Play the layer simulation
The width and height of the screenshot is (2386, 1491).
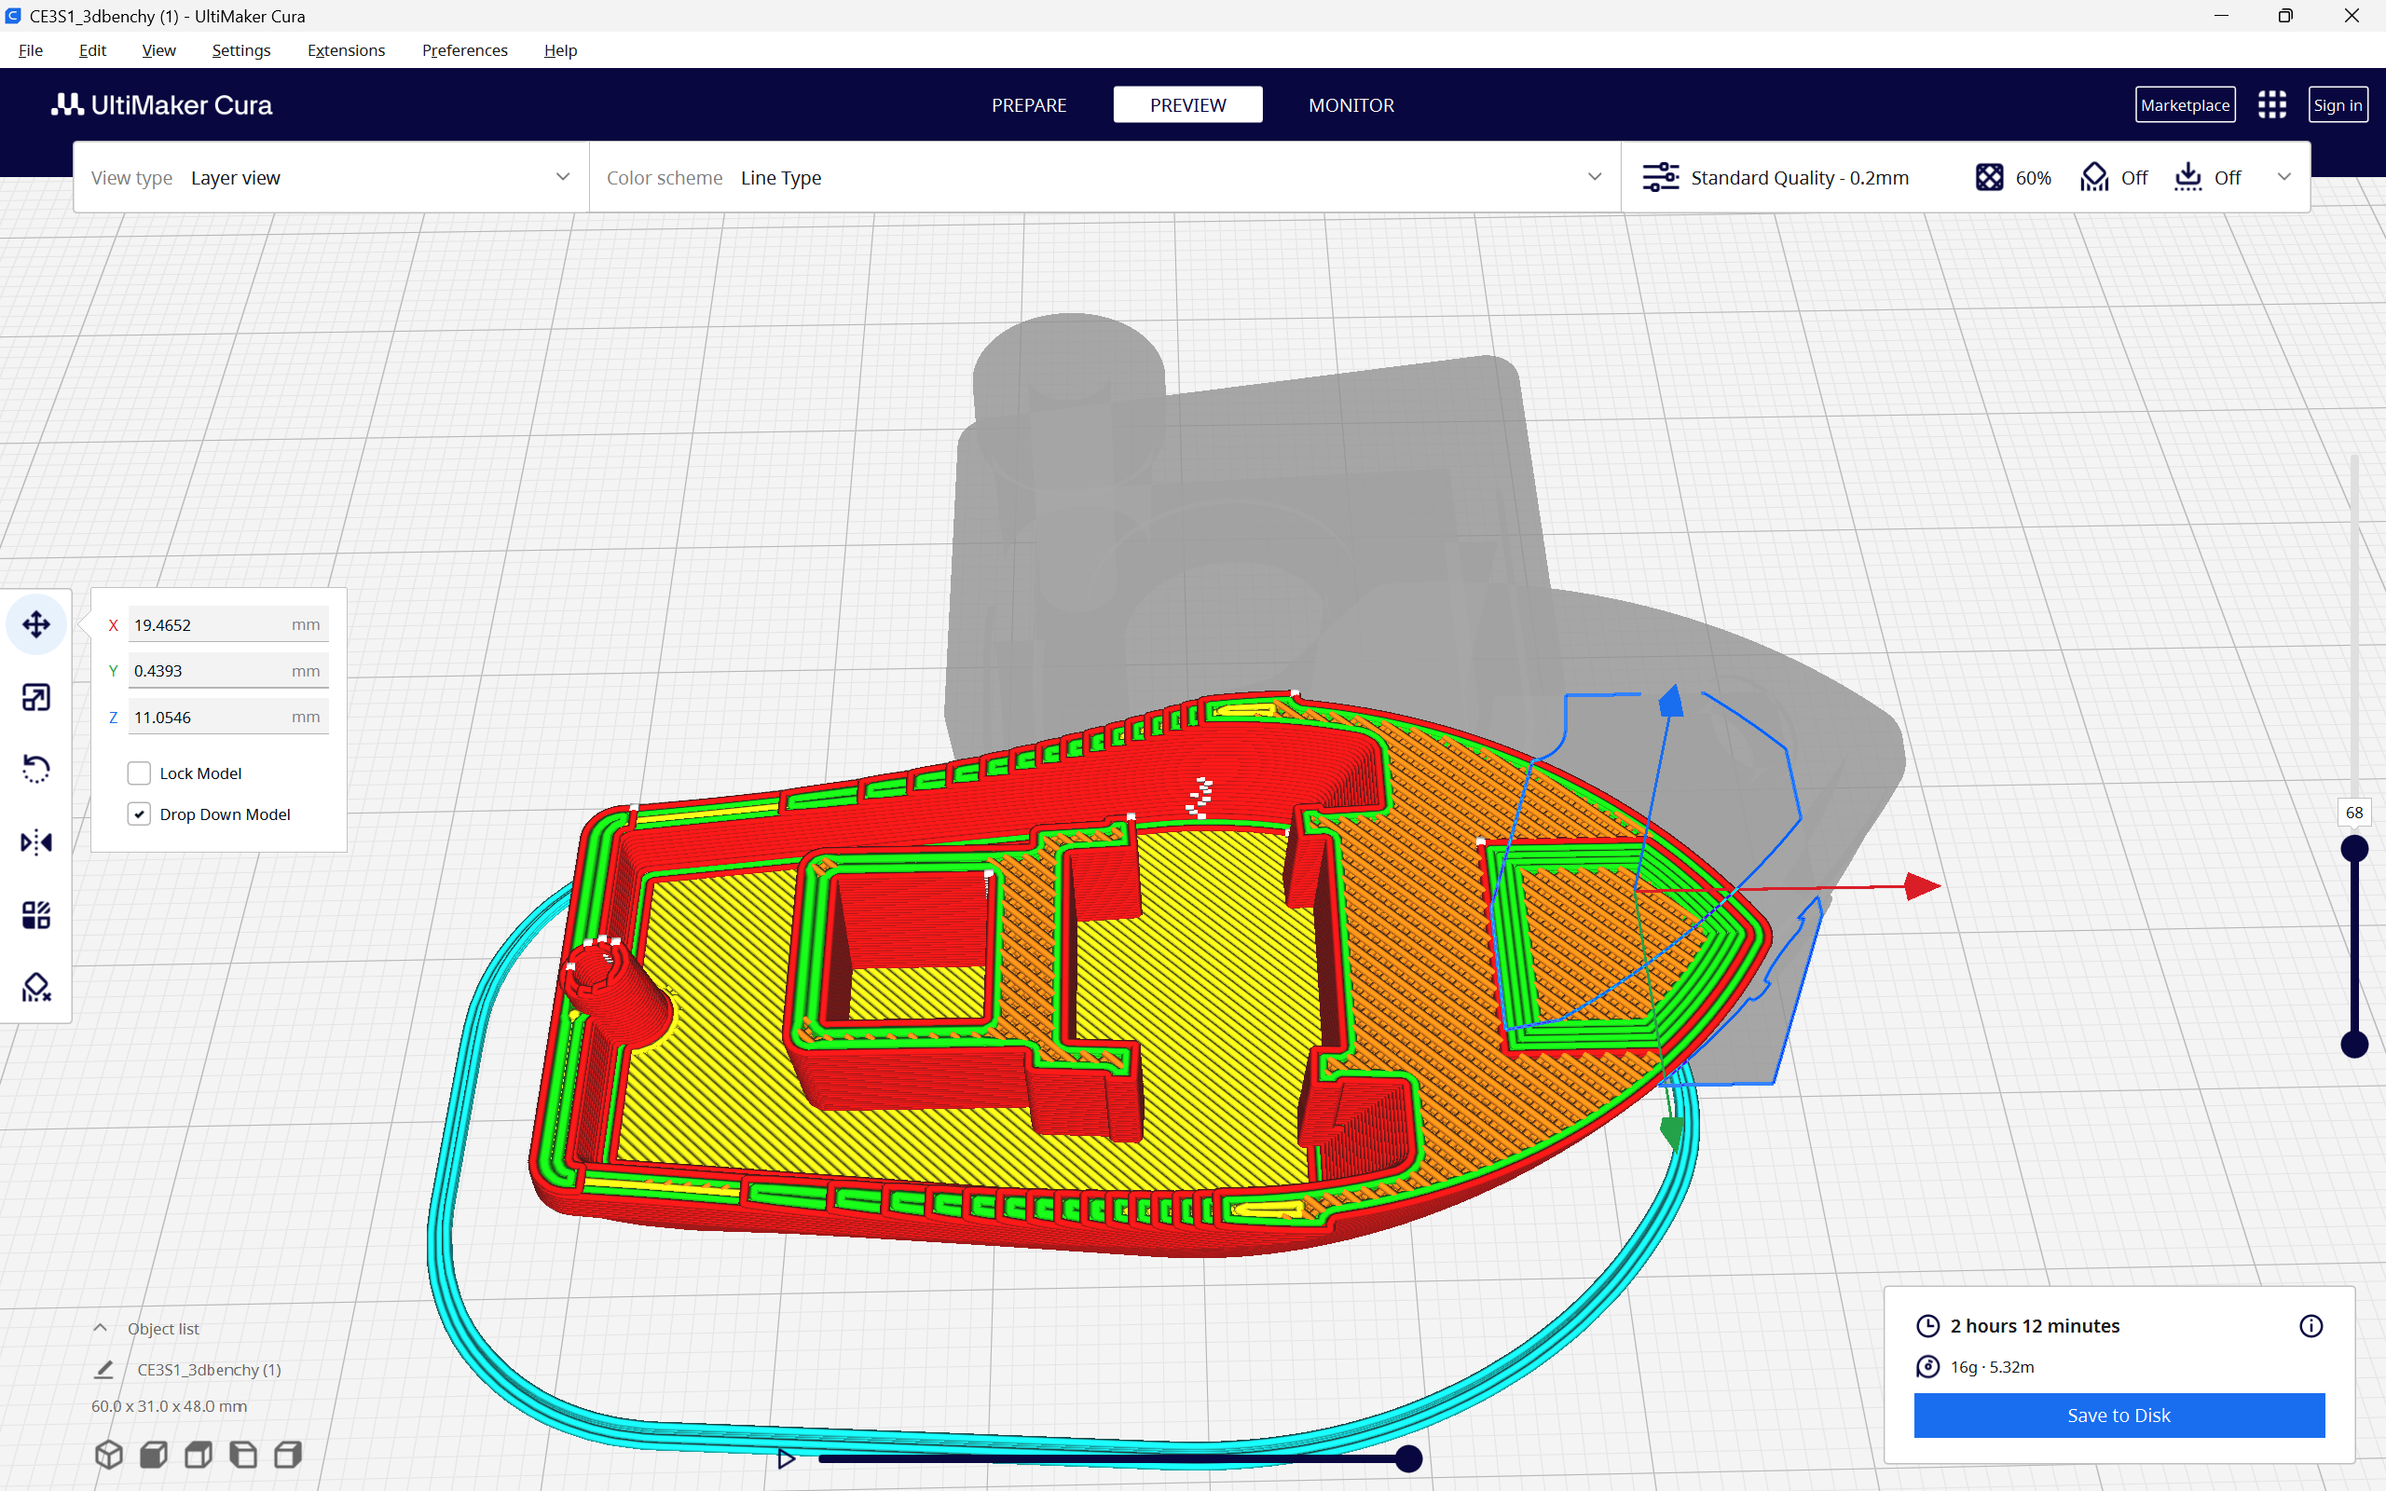point(786,1458)
